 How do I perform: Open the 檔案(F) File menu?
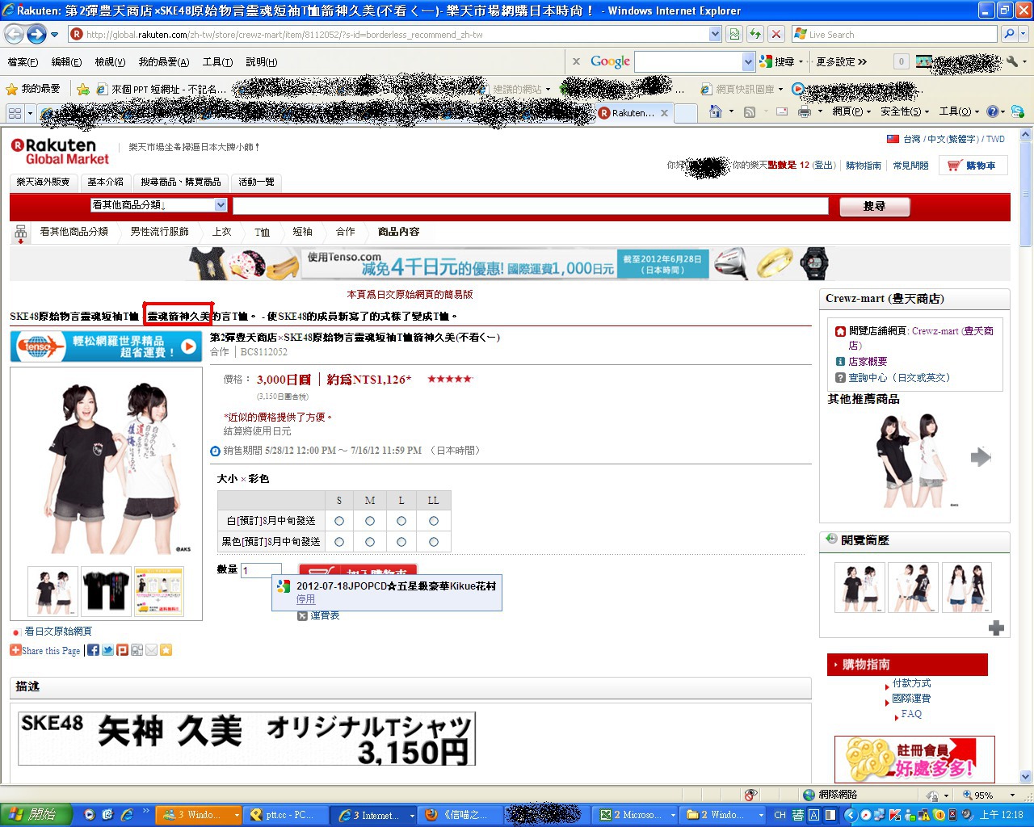(23, 62)
